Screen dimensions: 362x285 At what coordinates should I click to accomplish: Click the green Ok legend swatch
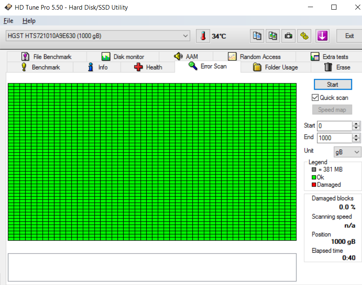(x=314, y=177)
